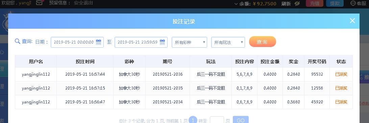369x123 pixels.
Task: Click bet content 0,1,7,8,9
Action: point(245,88)
